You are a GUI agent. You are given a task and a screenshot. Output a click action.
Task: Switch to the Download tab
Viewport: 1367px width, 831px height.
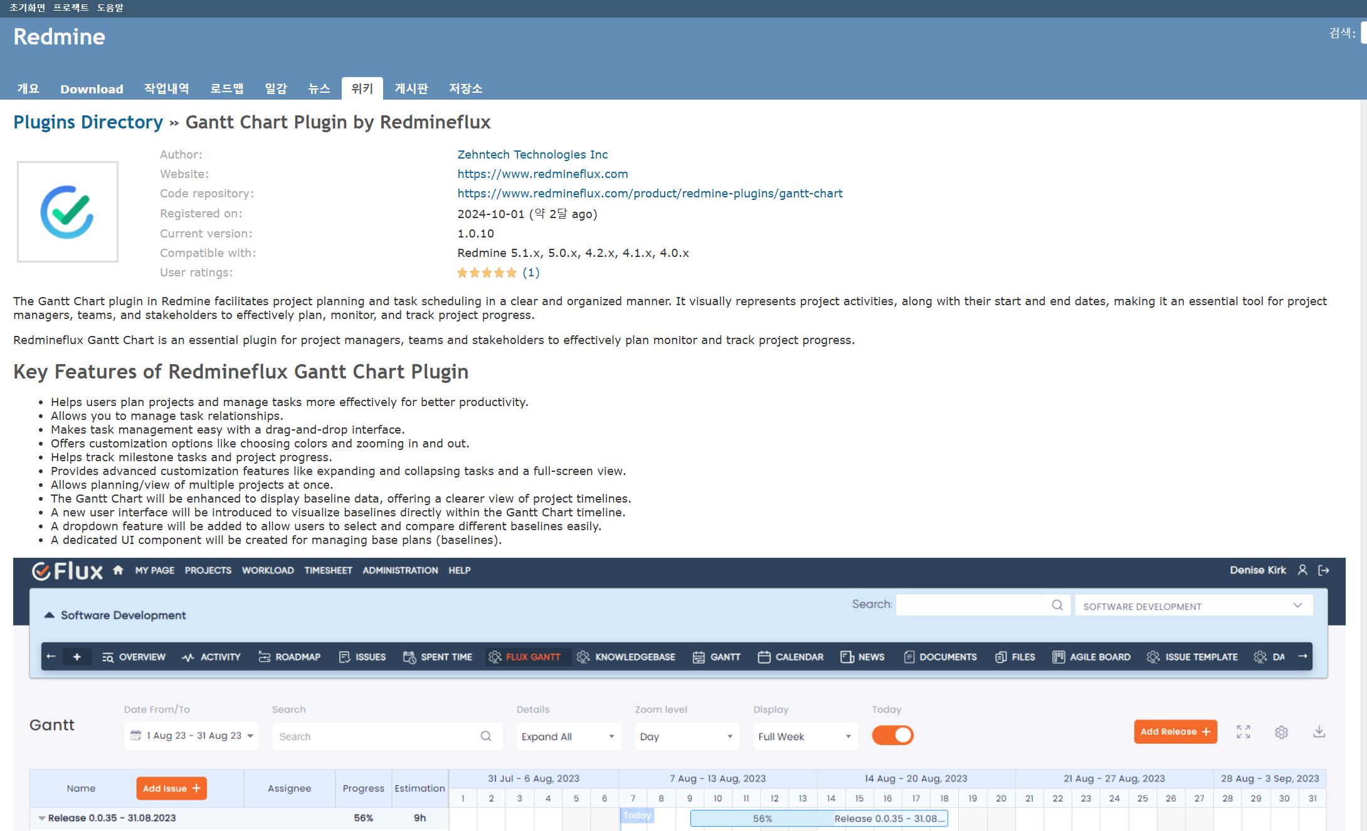pyautogui.click(x=92, y=89)
